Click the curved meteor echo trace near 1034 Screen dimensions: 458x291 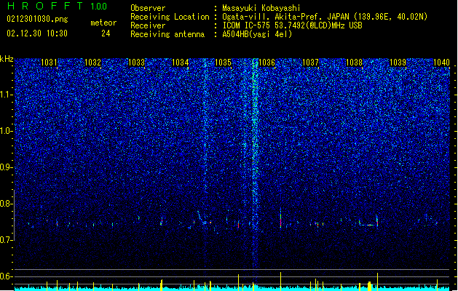tap(202, 218)
